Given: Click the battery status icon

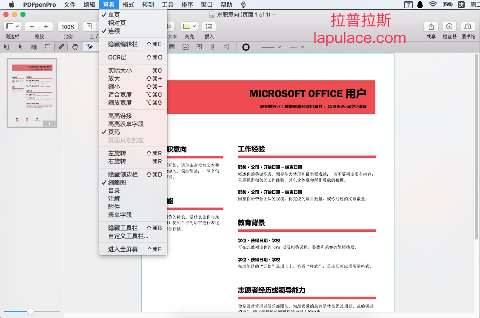Looking at the screenshot, I should [x=448, y=5].
